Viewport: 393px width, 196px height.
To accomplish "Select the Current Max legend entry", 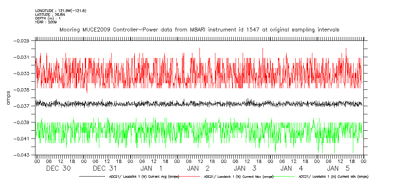I will click(x=238, y=177).
